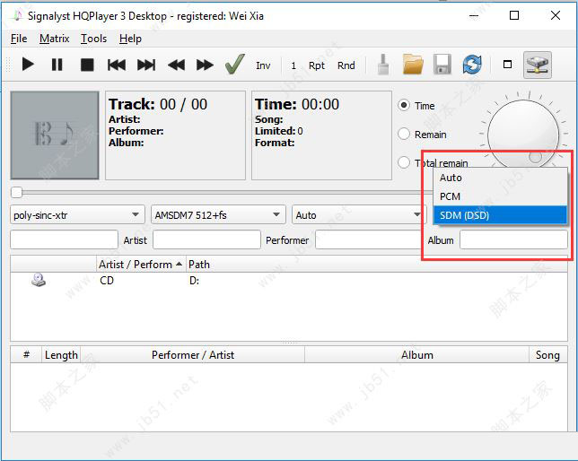Select the CD library row text
The height and width of the screenshot is (461, 578).
pyautogui.click(x=107, y=281)
